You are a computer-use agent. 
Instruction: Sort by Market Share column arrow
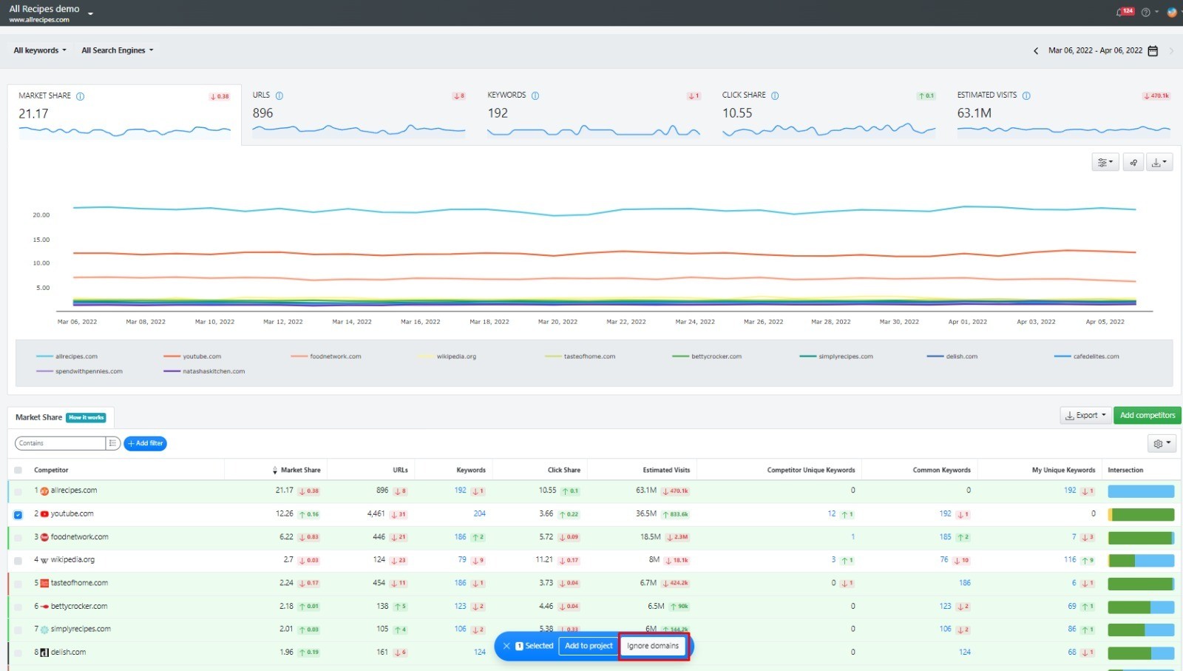275,471
